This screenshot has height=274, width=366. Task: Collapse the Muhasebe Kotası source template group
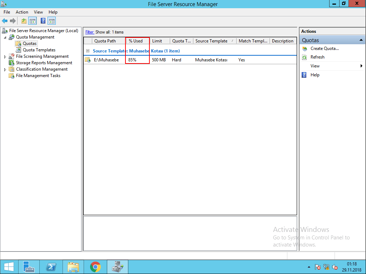click(x=88, y=51)
